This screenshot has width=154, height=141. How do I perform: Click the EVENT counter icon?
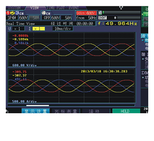pyautogui.click(x=103, y=18)
